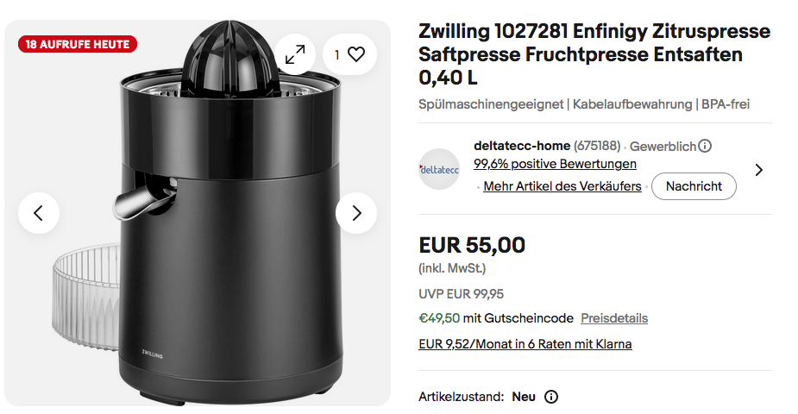Open the info icon next to Artikelzustand Neu
798x414 pixels.
(551, 397)
